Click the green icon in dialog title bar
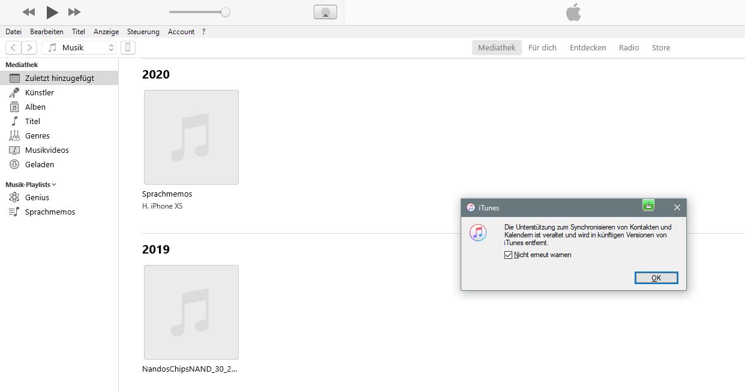The image size is (745, 392). pyautogui.click(x=648, y=205)
